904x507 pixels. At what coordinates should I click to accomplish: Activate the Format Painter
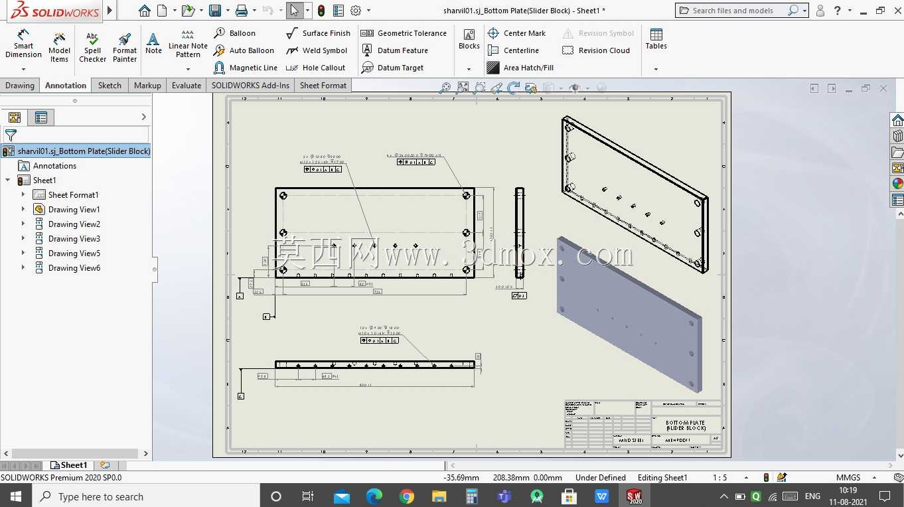[x=124, y=46]
